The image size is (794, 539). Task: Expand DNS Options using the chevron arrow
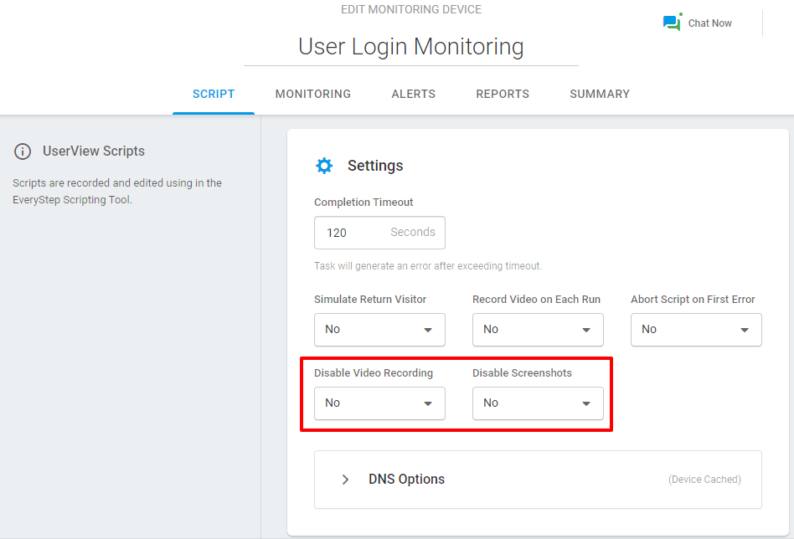click(345, 480)
